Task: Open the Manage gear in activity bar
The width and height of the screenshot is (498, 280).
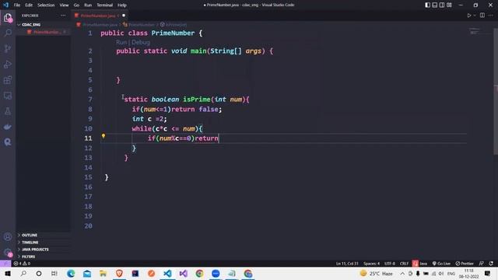Action: 8,252
